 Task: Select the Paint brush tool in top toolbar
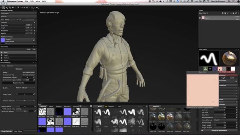coord(3,7)
